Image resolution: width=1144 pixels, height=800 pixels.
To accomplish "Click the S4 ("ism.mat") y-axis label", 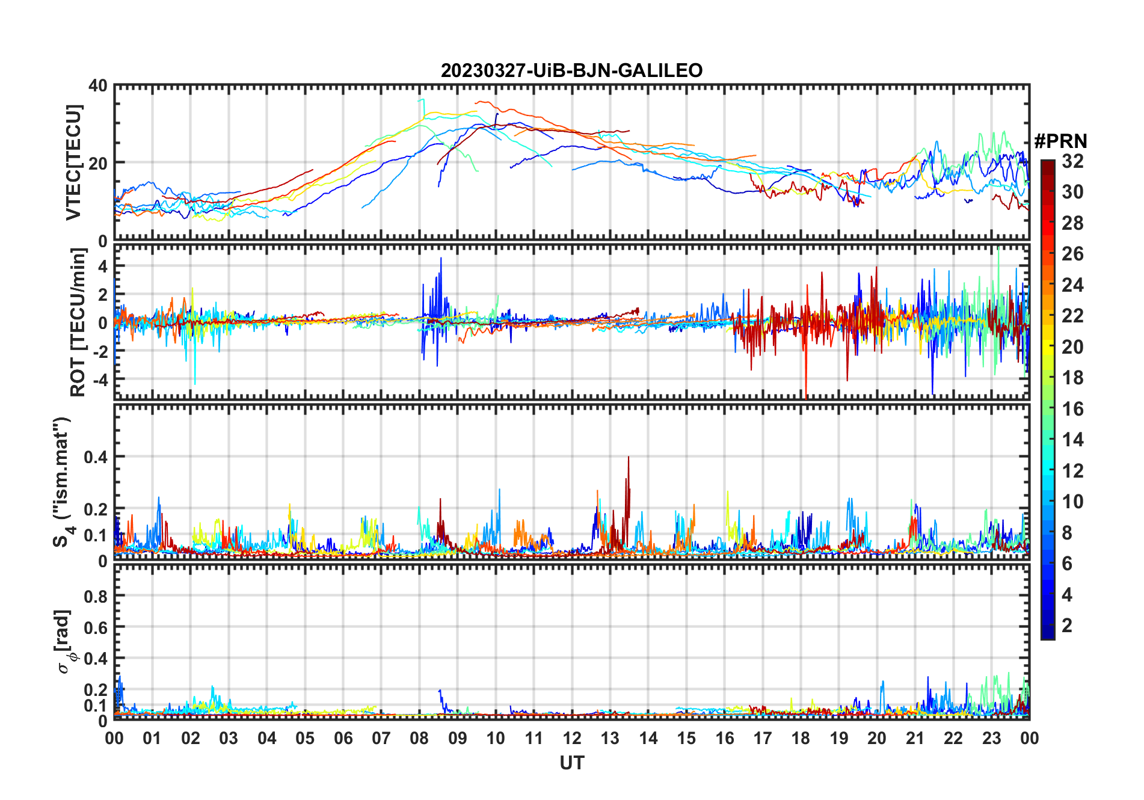I will point(63,482).
